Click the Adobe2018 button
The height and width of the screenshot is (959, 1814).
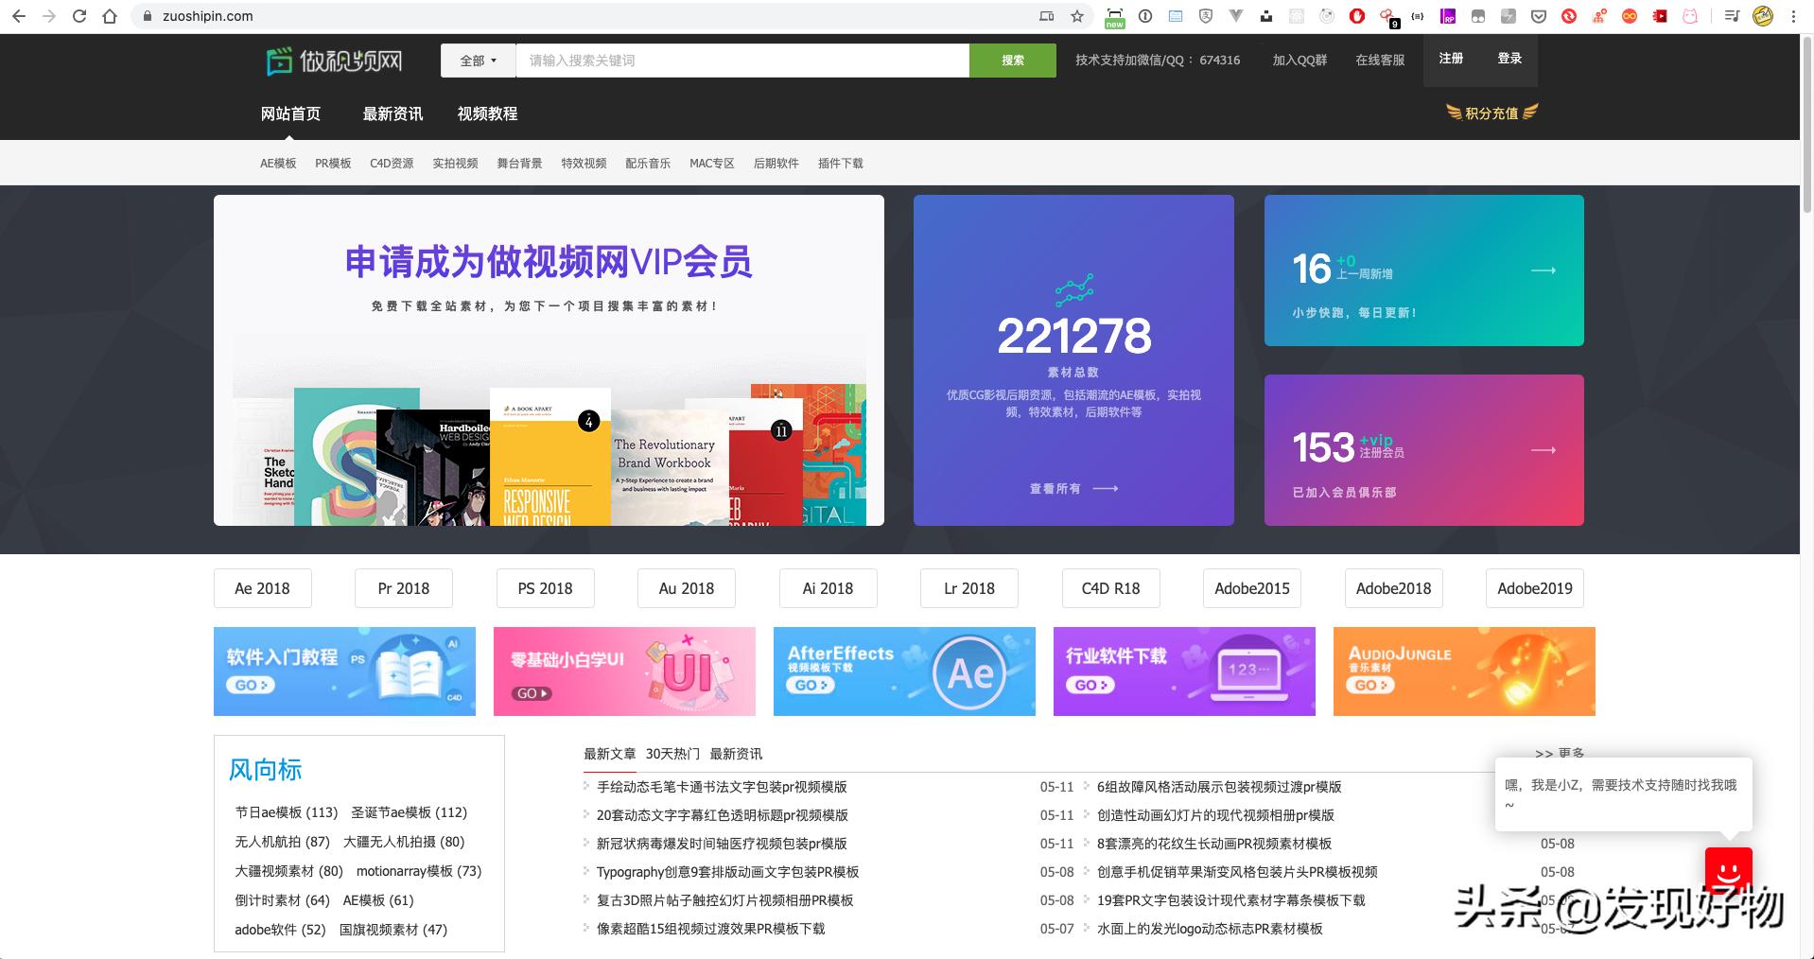pos(1393,588)
